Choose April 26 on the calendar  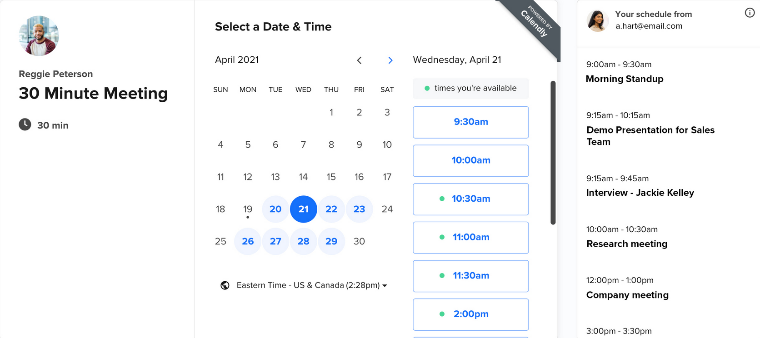point(248,241)
